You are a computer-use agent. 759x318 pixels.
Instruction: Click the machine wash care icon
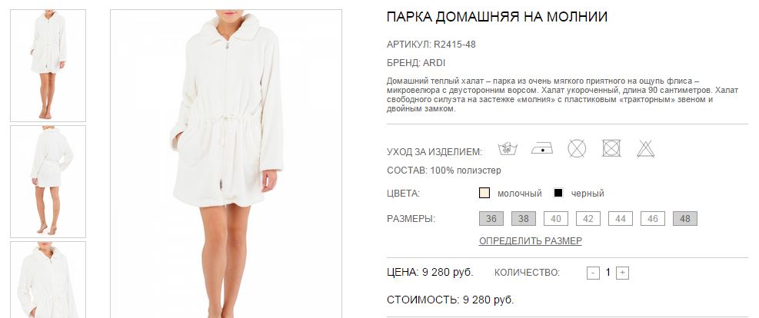[x=508, y=148]
